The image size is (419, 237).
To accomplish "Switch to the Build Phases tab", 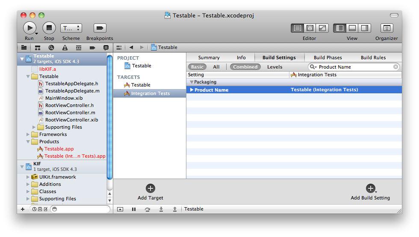I will click(328, 58).
